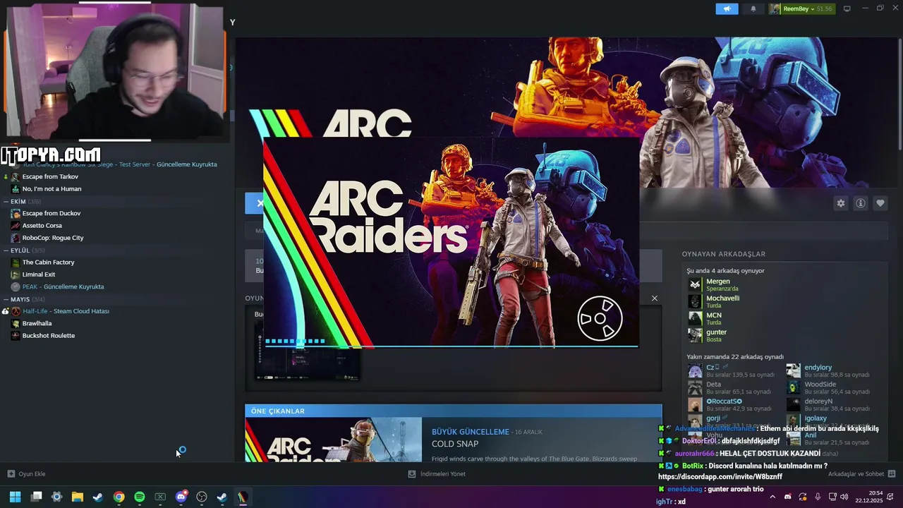
Task: Open ARC Raiders game settings gear
Action: (840, 203)
